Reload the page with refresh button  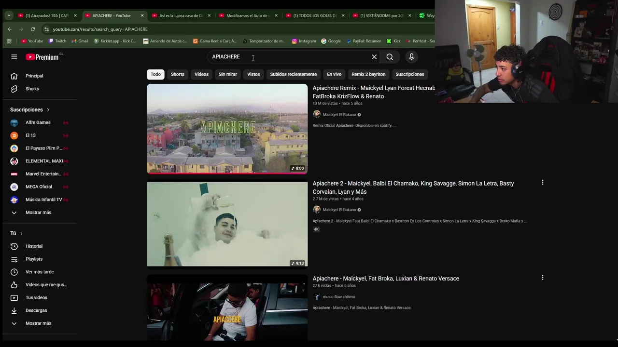(x=33, y=29)
